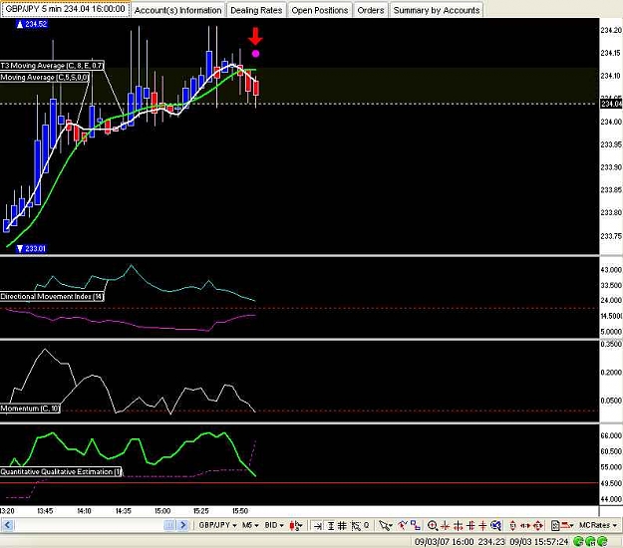The width and height of the screenshot is (623, 548).
Task: Click the middle green connection status icon
Action: coord(590,541)
